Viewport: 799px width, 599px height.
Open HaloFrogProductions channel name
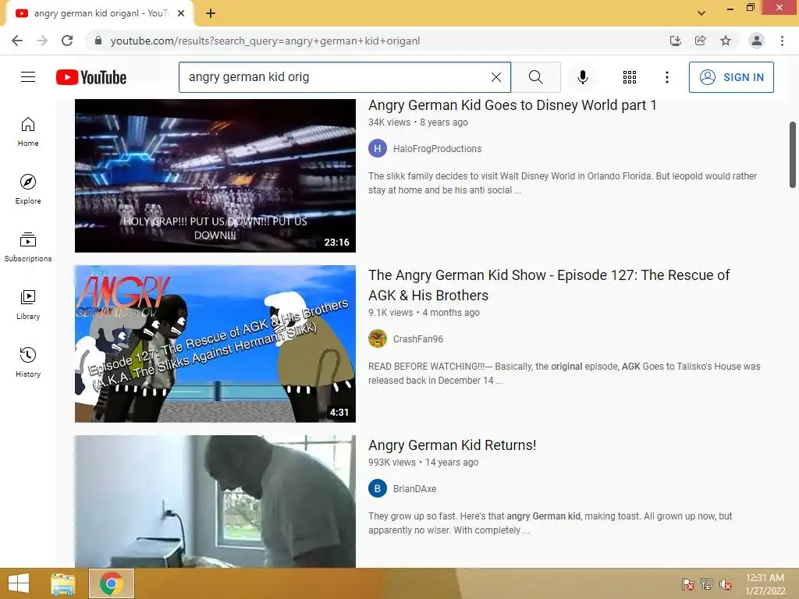[437, 149]
